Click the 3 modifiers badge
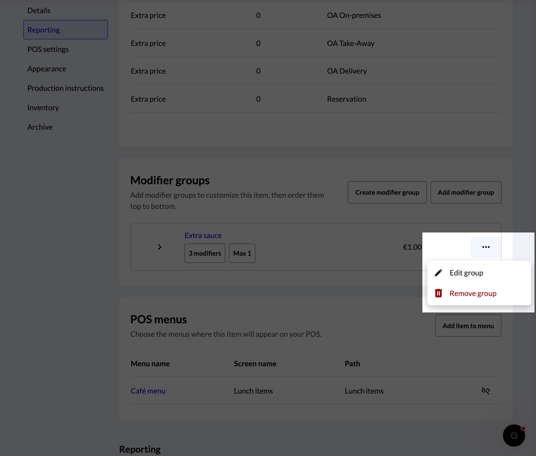 tap(205, 253)
